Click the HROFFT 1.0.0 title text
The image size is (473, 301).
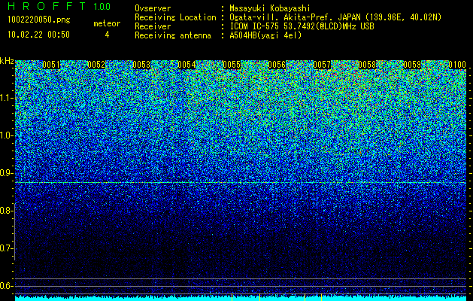pyautogui.click(x=59, y=6)
